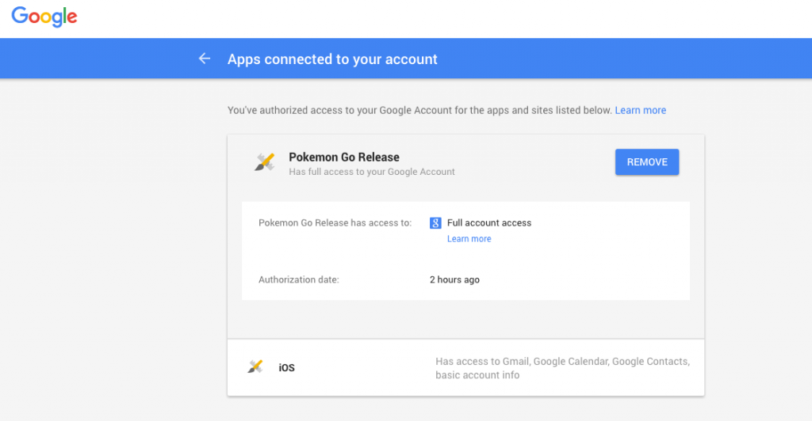Click the Pokemon Go Release app icon
The height and width of the screenshot is (421, 812).
pos(265,162)
